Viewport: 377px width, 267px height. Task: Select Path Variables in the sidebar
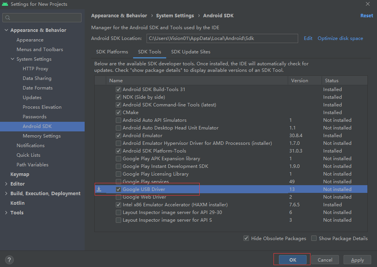coord(32,165)
